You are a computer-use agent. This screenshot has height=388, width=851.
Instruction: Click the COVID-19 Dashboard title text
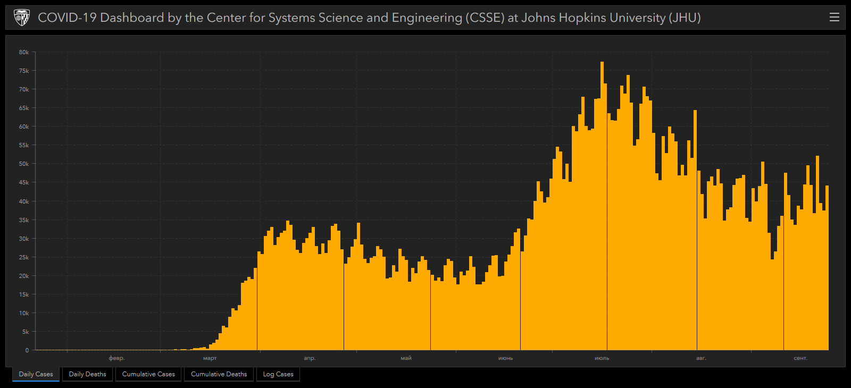[369, 18]
